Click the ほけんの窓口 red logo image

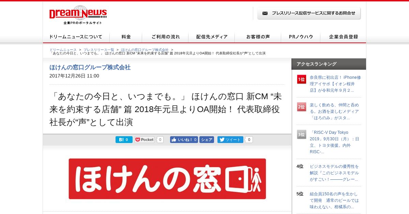click(x=167, y=179)
